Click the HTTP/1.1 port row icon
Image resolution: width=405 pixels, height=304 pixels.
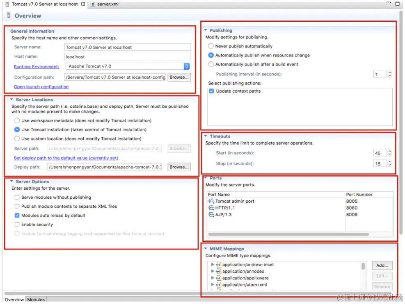click(211, 208)
